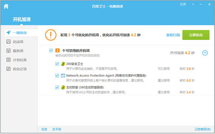Click the 百度卫士 - 电脑加速 window title
215x134 pixels.
(x=107, y=6)
